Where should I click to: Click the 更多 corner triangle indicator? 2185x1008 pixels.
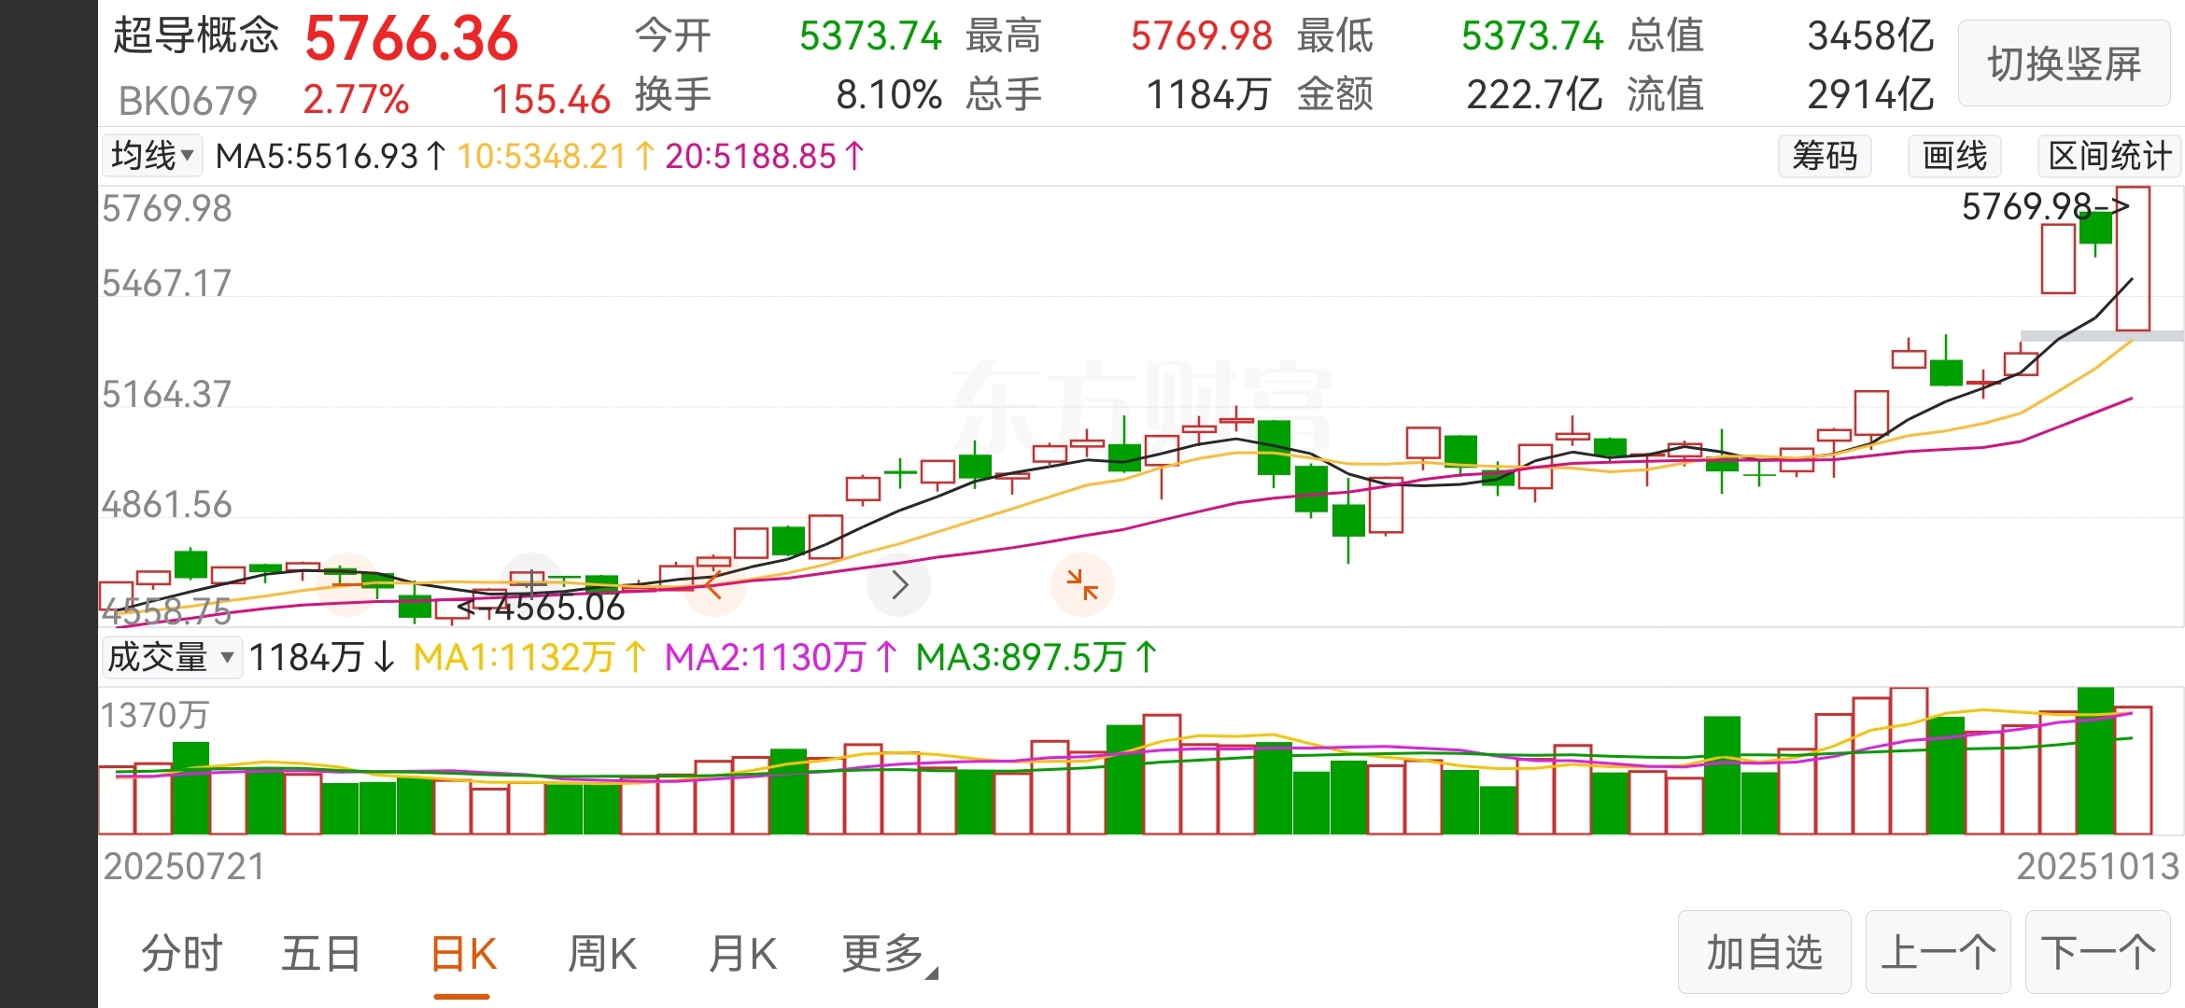tap(932, 973)
